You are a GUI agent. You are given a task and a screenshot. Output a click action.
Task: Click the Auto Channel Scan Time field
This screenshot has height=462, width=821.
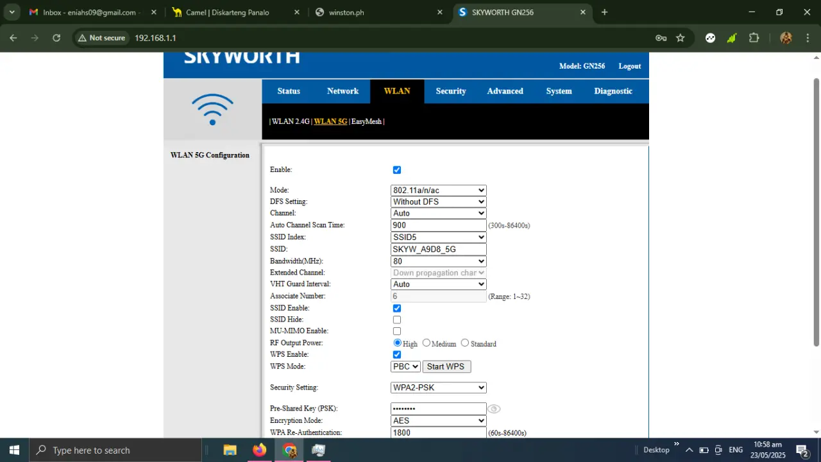(439, 225)
